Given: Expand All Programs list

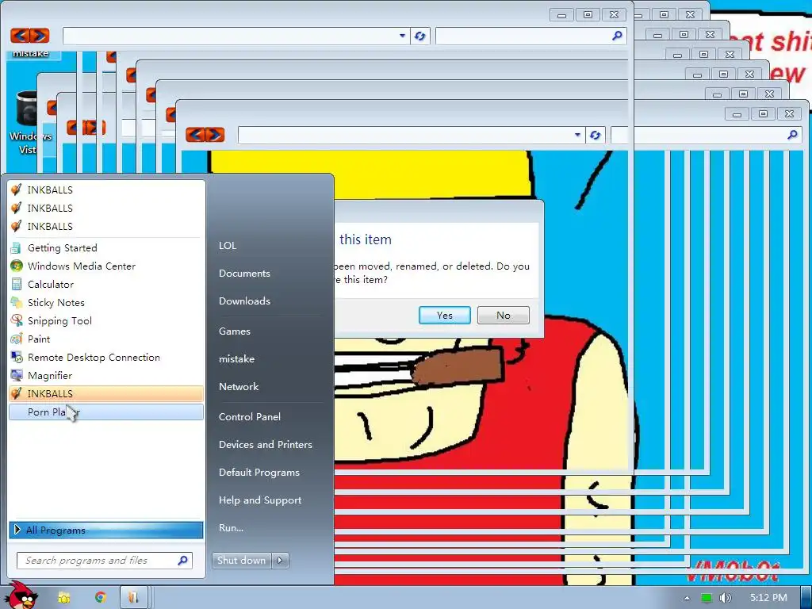Looking at the screenshot, I should [106, 530].
